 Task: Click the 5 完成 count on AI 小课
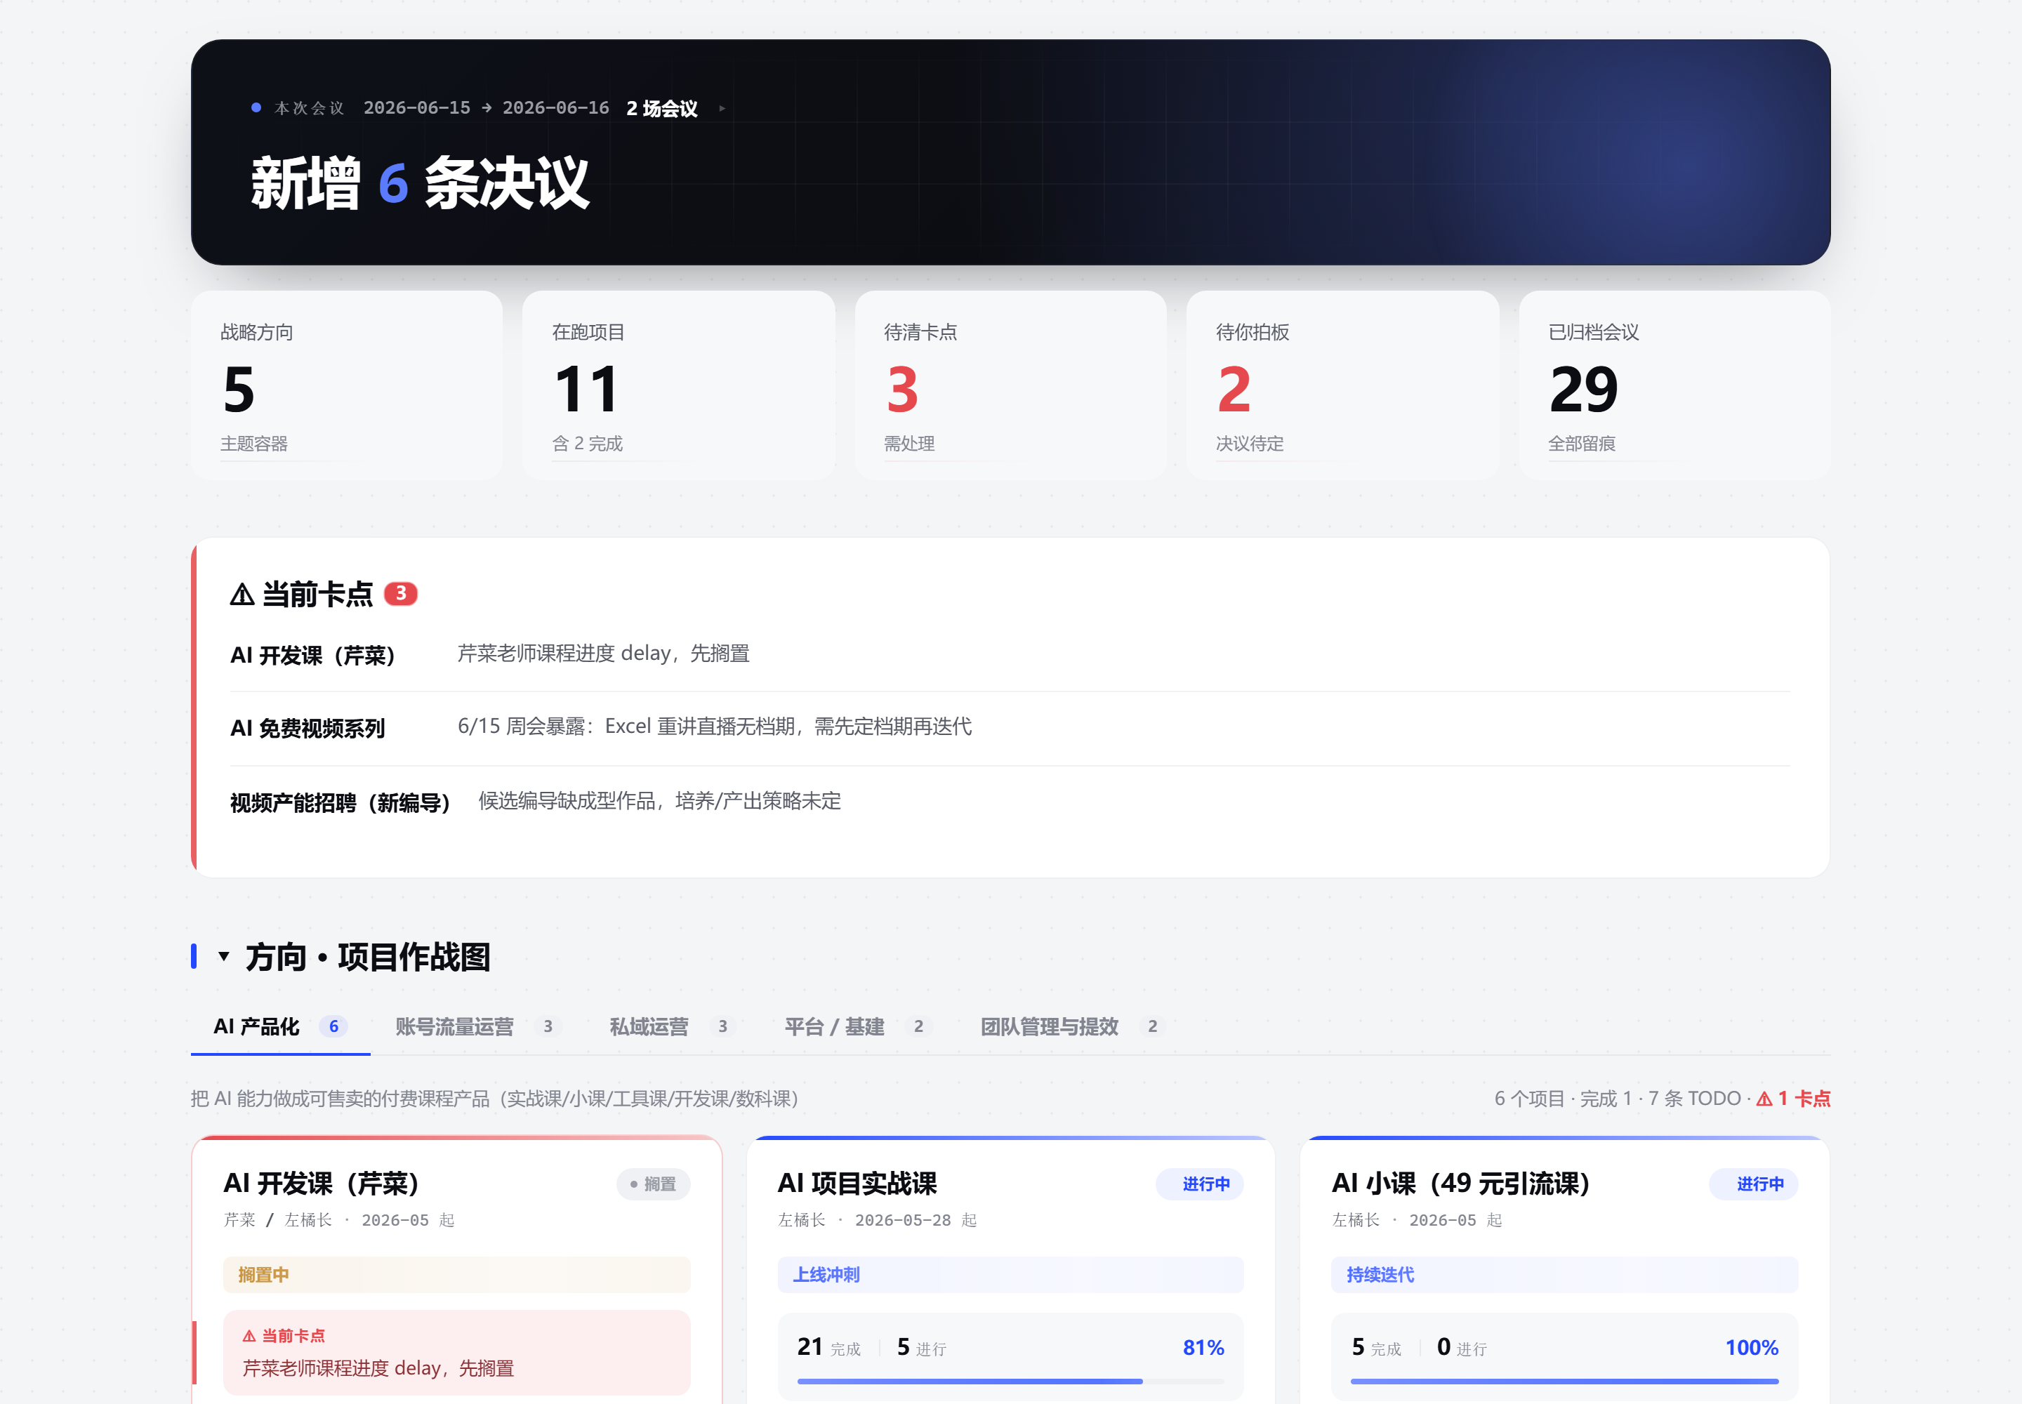1376,1348
